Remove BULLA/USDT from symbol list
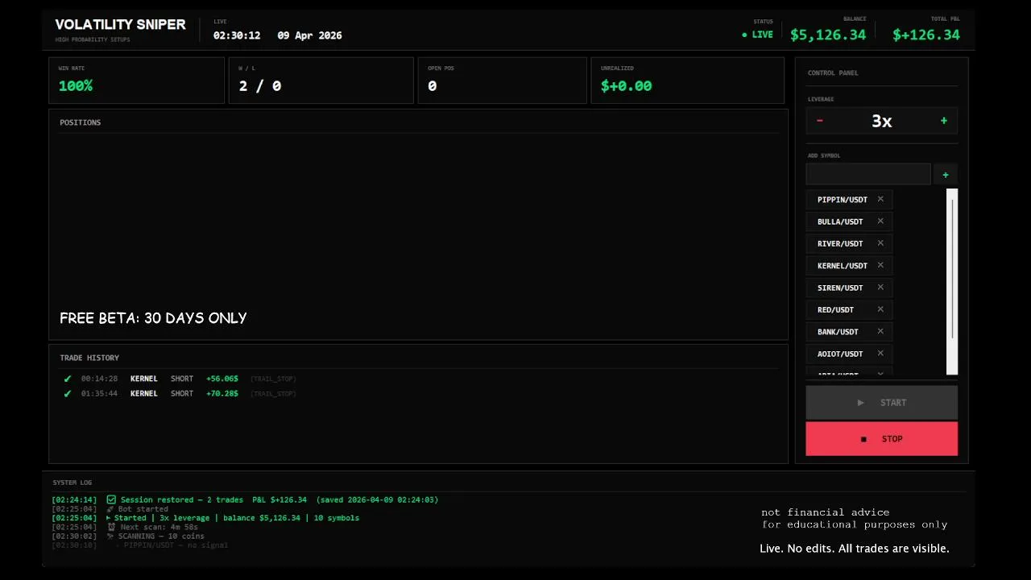This screenshot has width=1031, height=580. [x=880, y=221]
